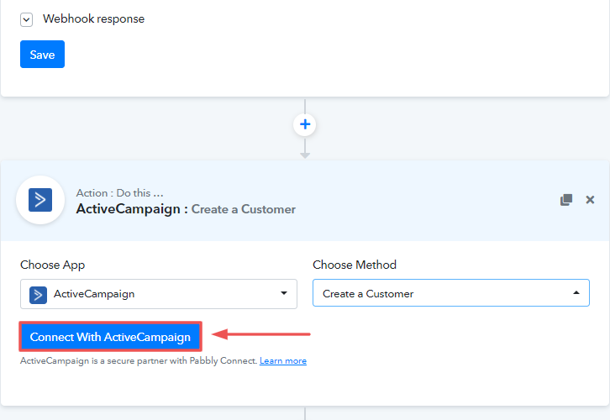Image resolution: width=610 pixels, height=420 pixels.
Task: Remove the ActiveCampaign action with X icon
Action: 590,200
